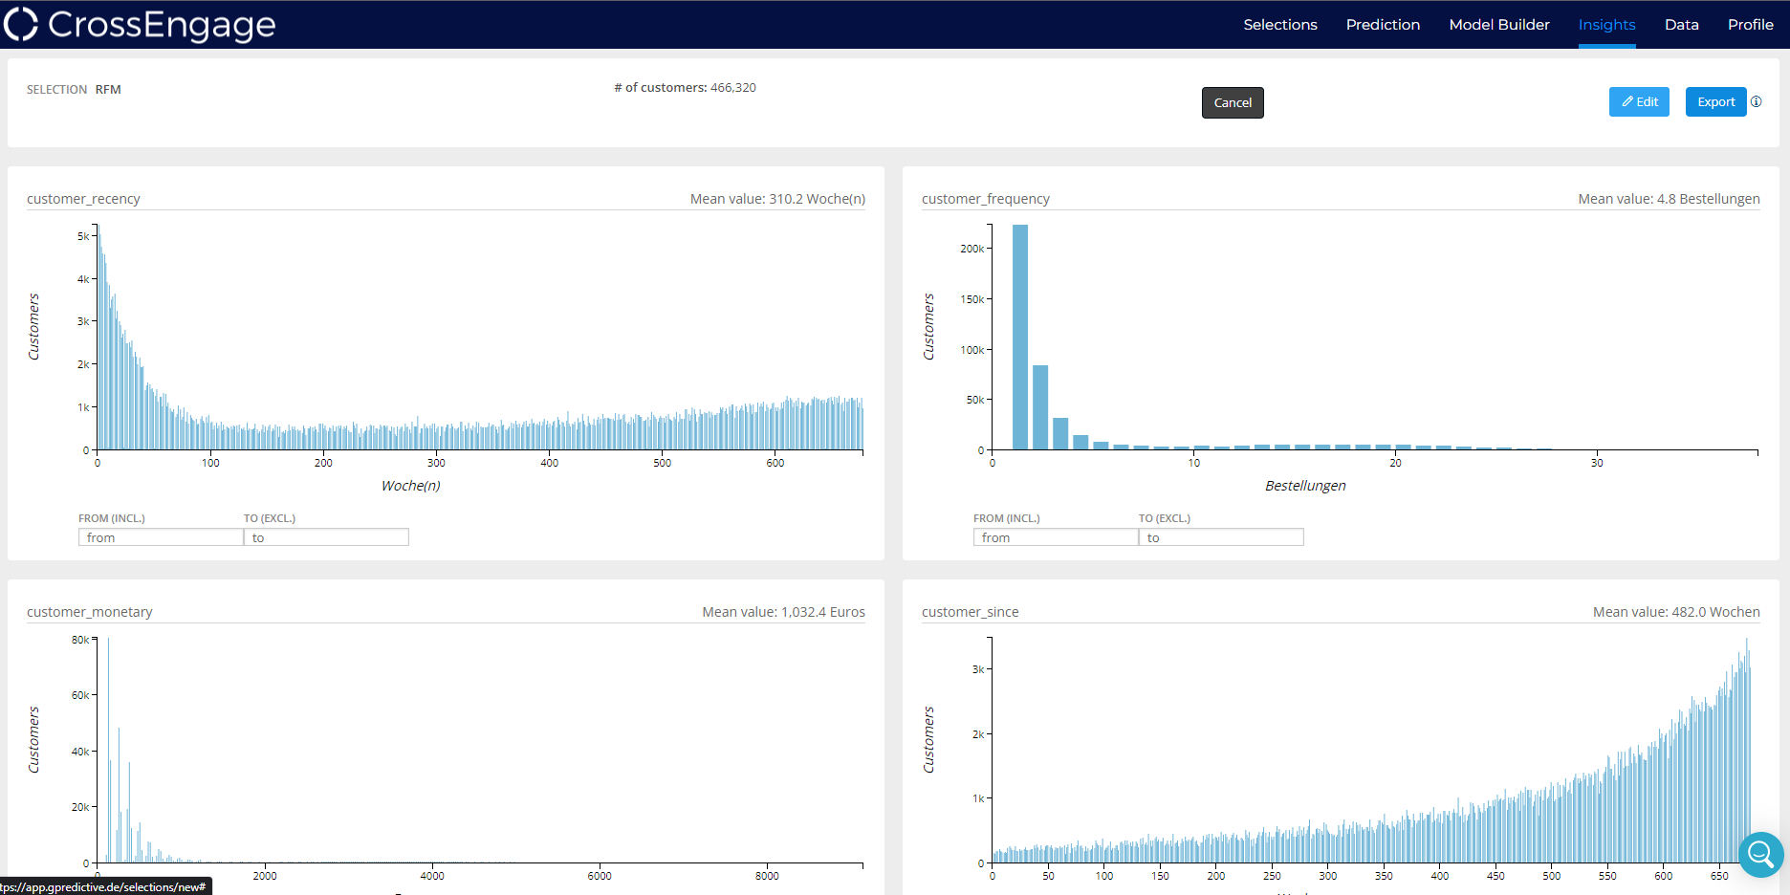Image resolution: width=1790 pixels, height=895 pixels.
Task: Focus the customer_recency 'to' field
Action: click(326, 537)
